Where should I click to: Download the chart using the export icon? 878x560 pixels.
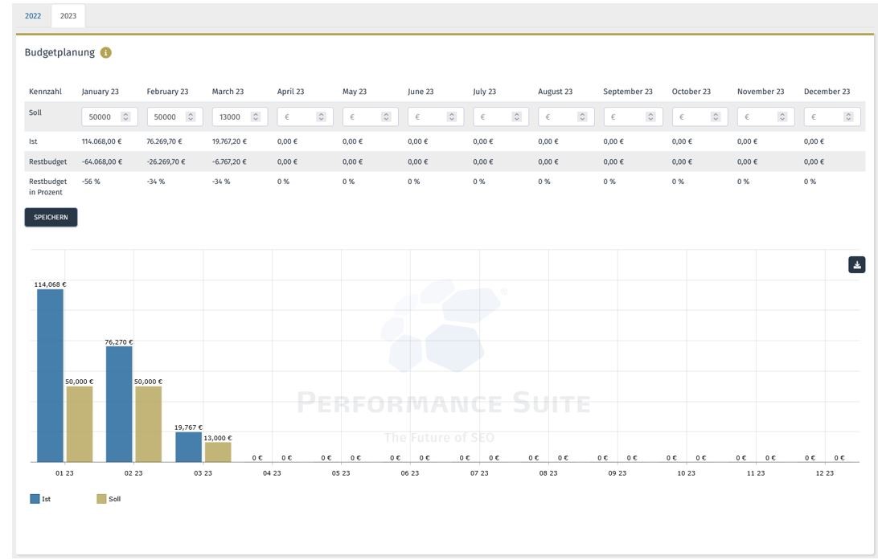pos(859,264)
